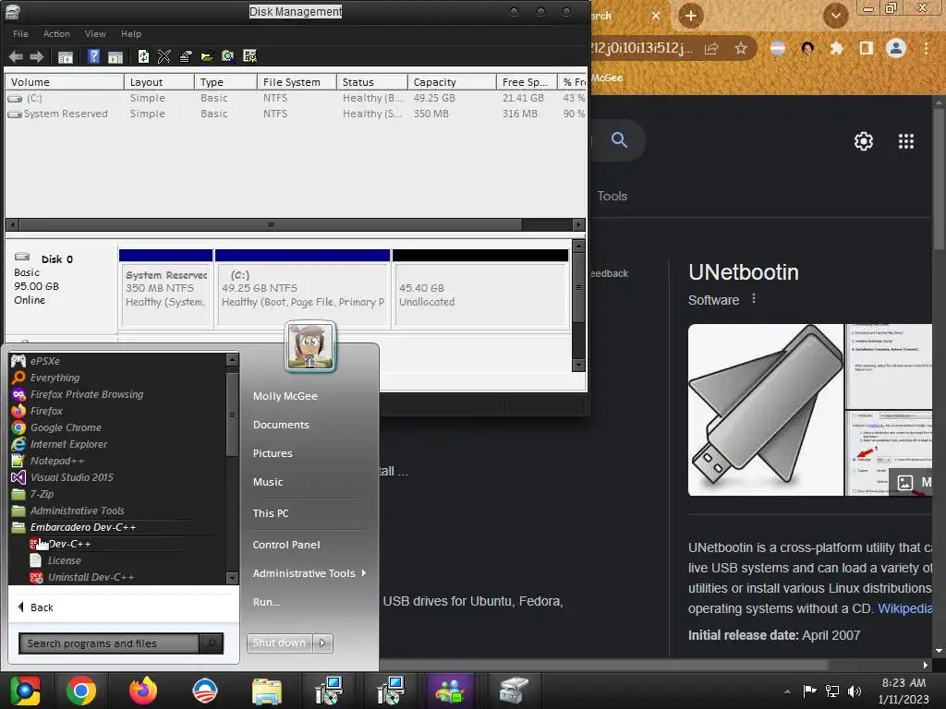Click Google Chrome icon on the taskbar
The width and height of the screenshot is (946, 709).
[81, 691]
